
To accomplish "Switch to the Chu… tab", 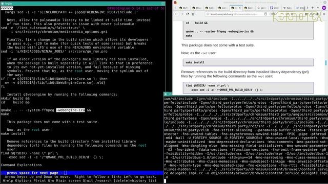I will 197,8.
